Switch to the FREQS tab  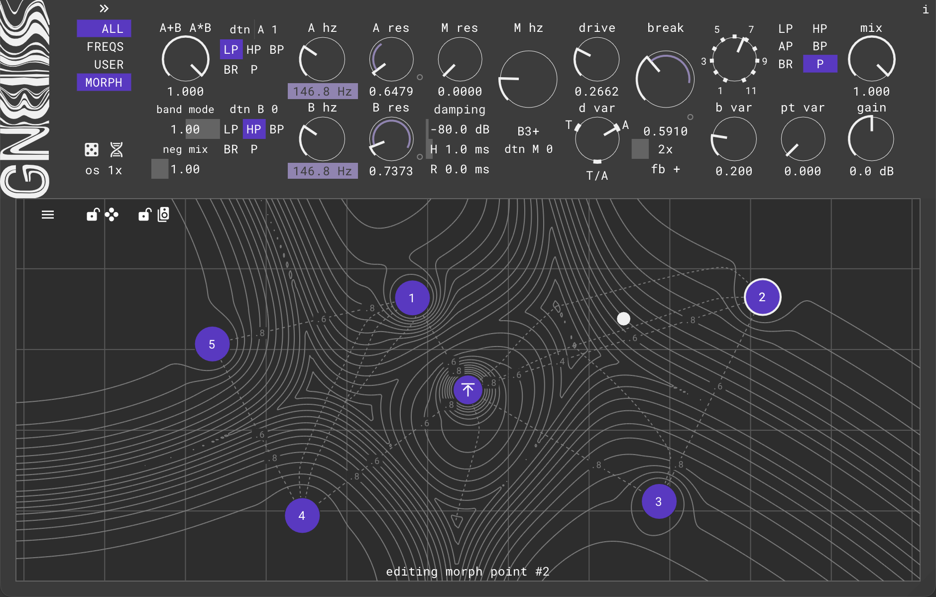tap(105, 47)
